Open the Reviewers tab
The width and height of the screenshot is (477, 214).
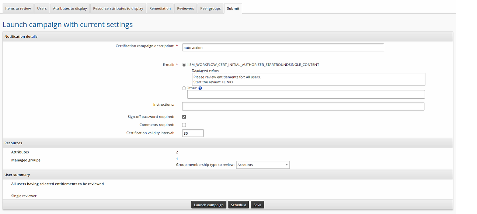[185, 8]
